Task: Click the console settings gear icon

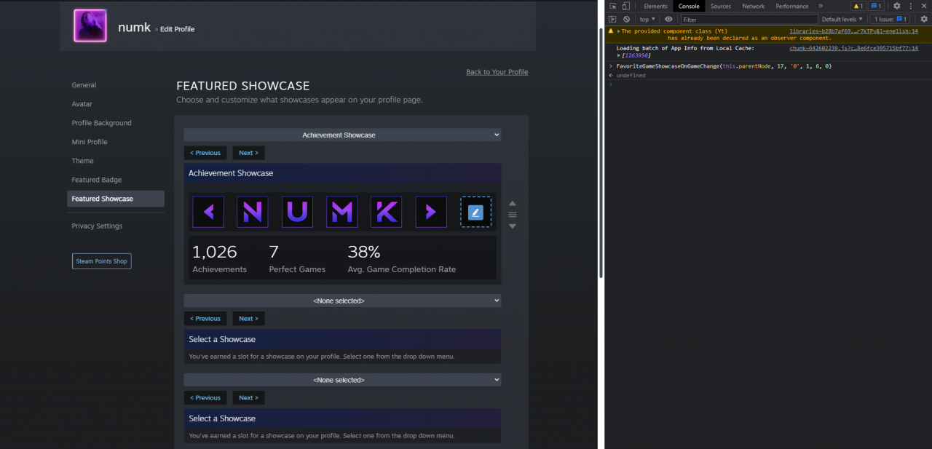Action: point(924,19)
